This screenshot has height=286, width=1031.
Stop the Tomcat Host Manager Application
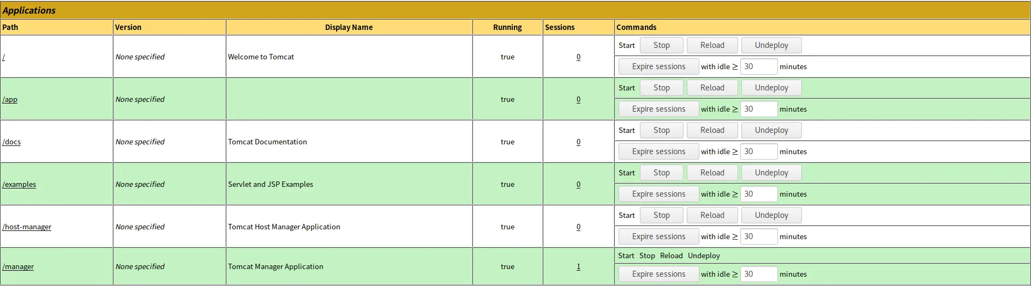click(662, 215)
